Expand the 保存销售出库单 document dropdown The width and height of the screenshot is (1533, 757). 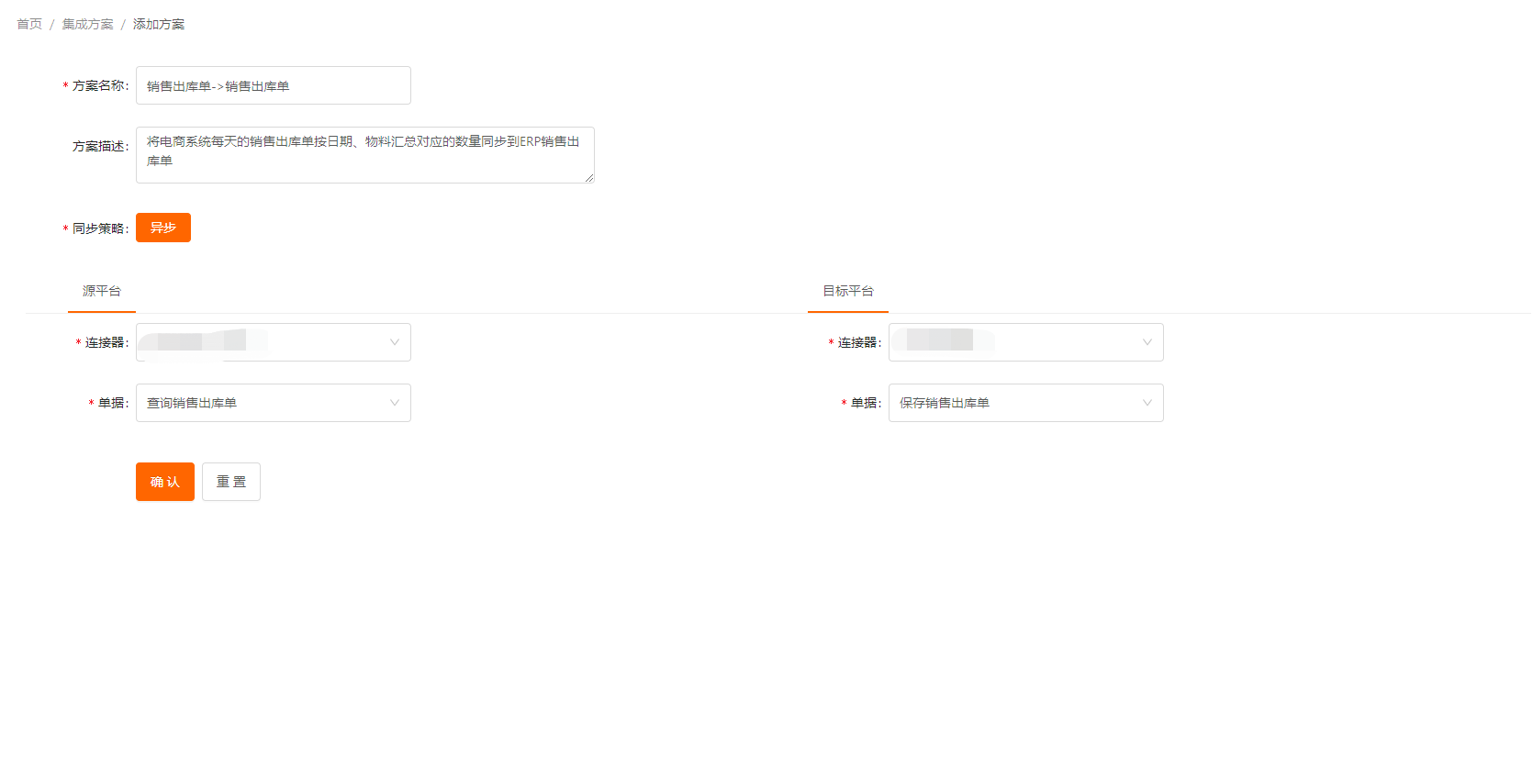coord(1025,403)
